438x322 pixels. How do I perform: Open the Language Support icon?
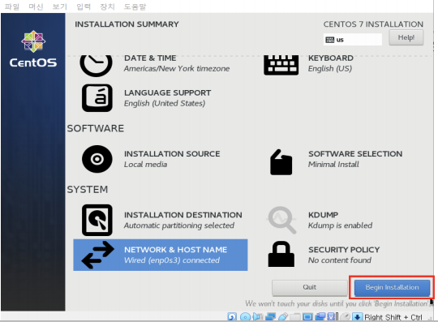[97, 98]
